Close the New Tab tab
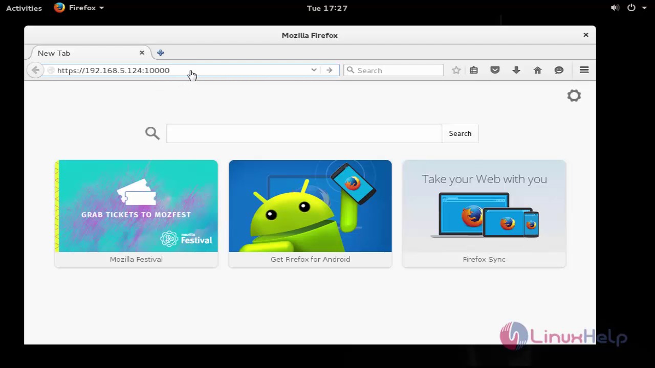The width and height of the screenshot is (655, 368). (142, 53)
